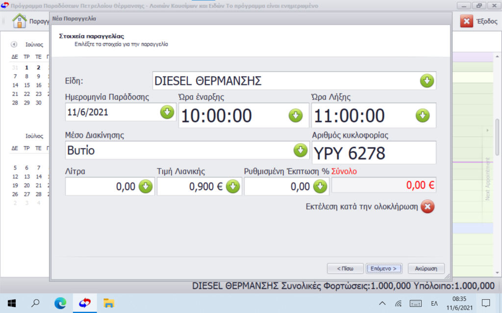The width and height of the screenshot is (502, 313).
Task: Click the scroll-down arrow of schedule scrollbar
Action: pyautogui.click(x=497, y=272)
